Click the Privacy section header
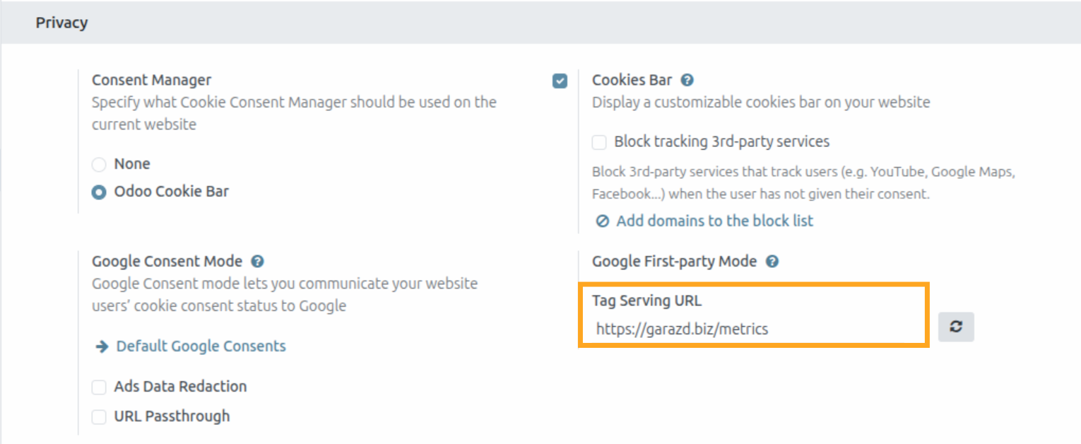The image size is (1081, 444). [62, 23]
